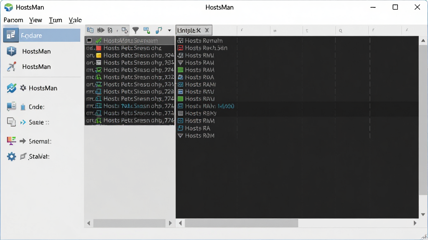Open the Tum menu
The width and height of the screenshot is (428, 240).
56,20
